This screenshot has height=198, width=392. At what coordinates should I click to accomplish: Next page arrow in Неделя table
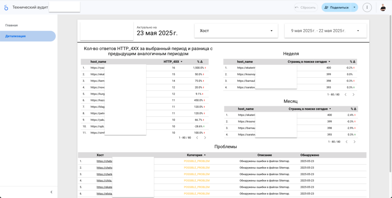pyautogui.click(x=353, y=95)
